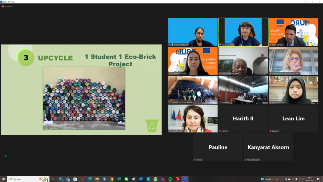The width and height of the screenshot is (323, 182).
Task: Open Task View on the taskbar
Action: point(53,179)
